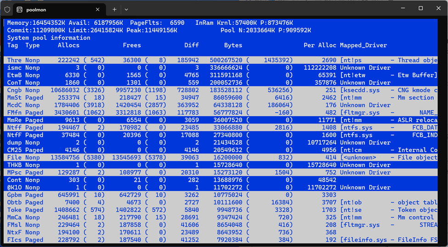Click the Type column header
The image size is (448, 247).
click(x=32, y=45)
